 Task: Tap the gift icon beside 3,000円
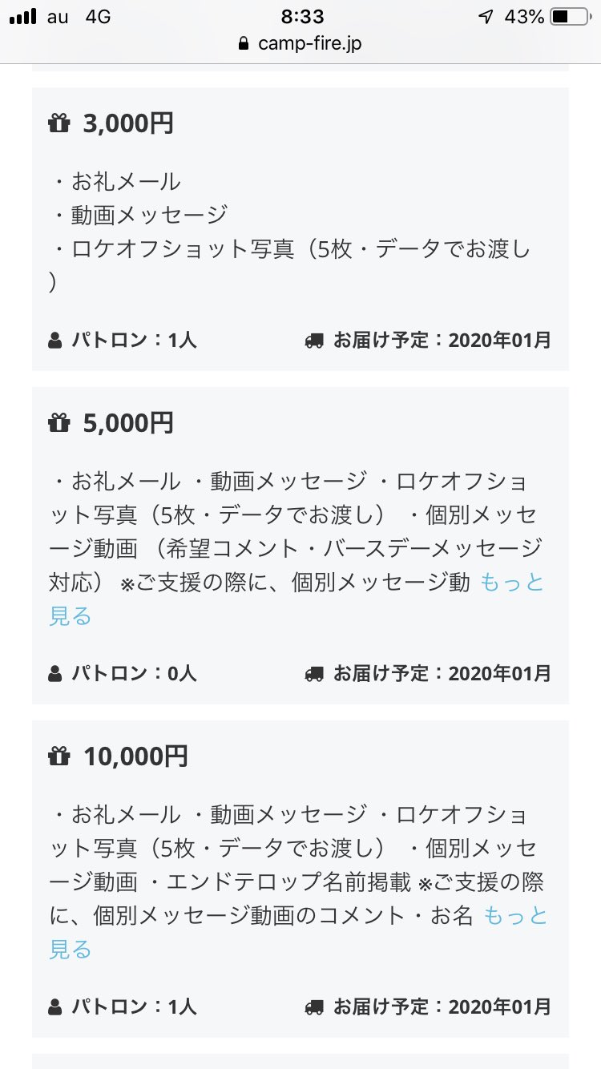[59, 123]
